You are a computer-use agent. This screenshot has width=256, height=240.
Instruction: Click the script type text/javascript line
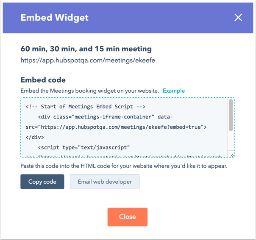(x=84, y=148)
